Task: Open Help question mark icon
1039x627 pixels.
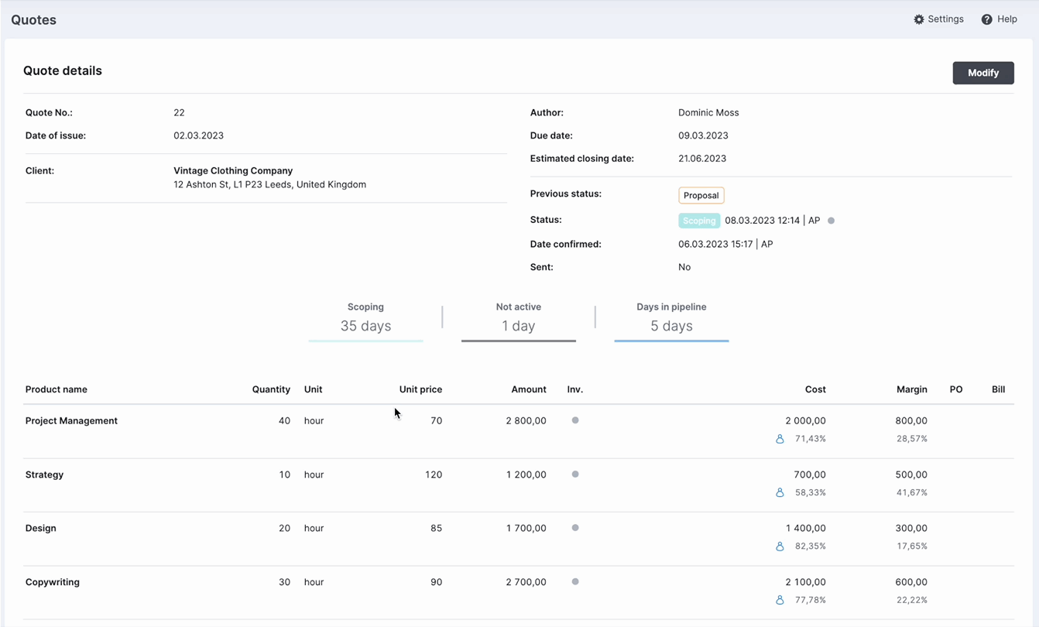Action: click(x=986, y=19)
